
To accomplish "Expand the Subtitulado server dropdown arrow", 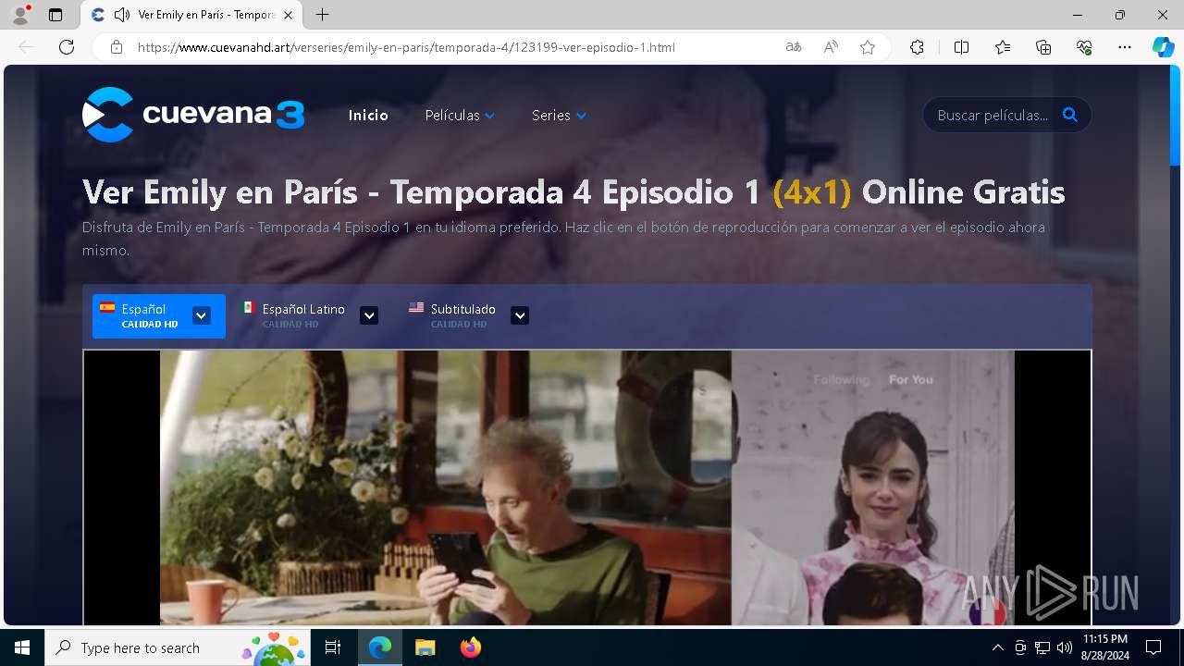I will click(520, 315).
